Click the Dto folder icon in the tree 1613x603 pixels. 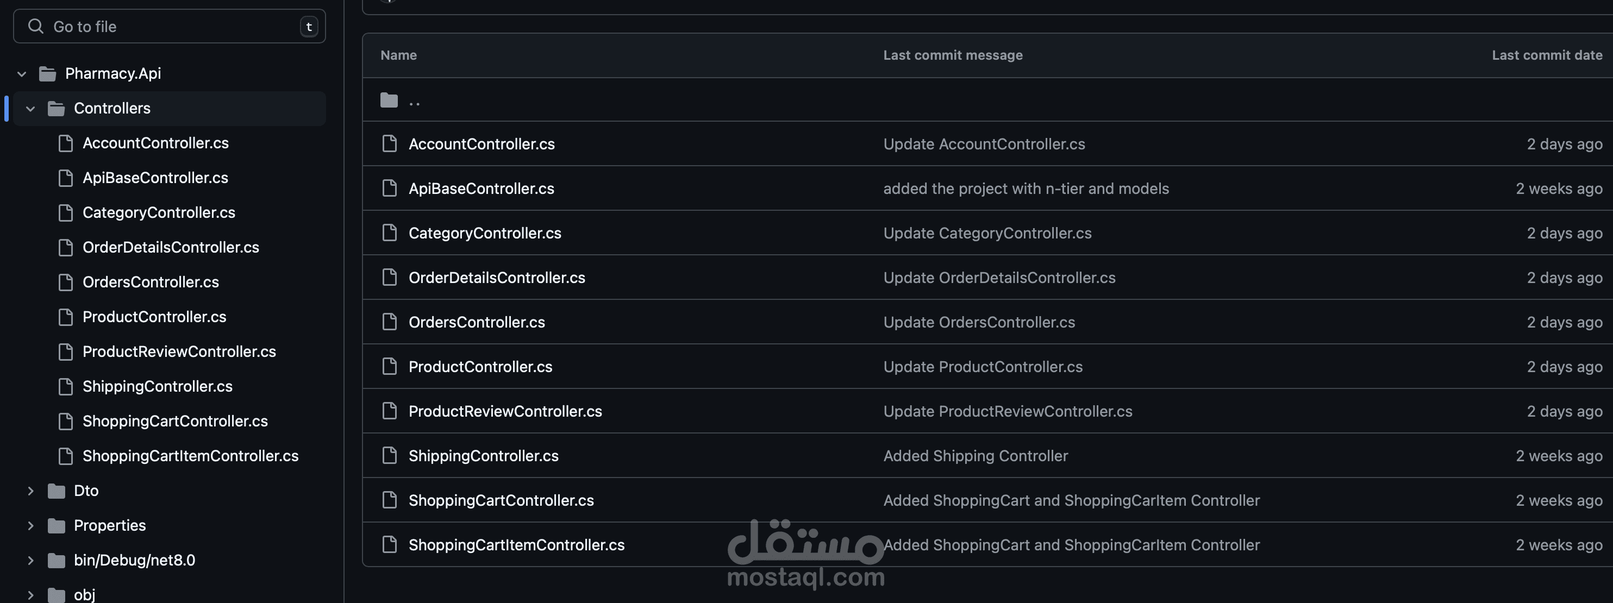(x=57, y=491)
